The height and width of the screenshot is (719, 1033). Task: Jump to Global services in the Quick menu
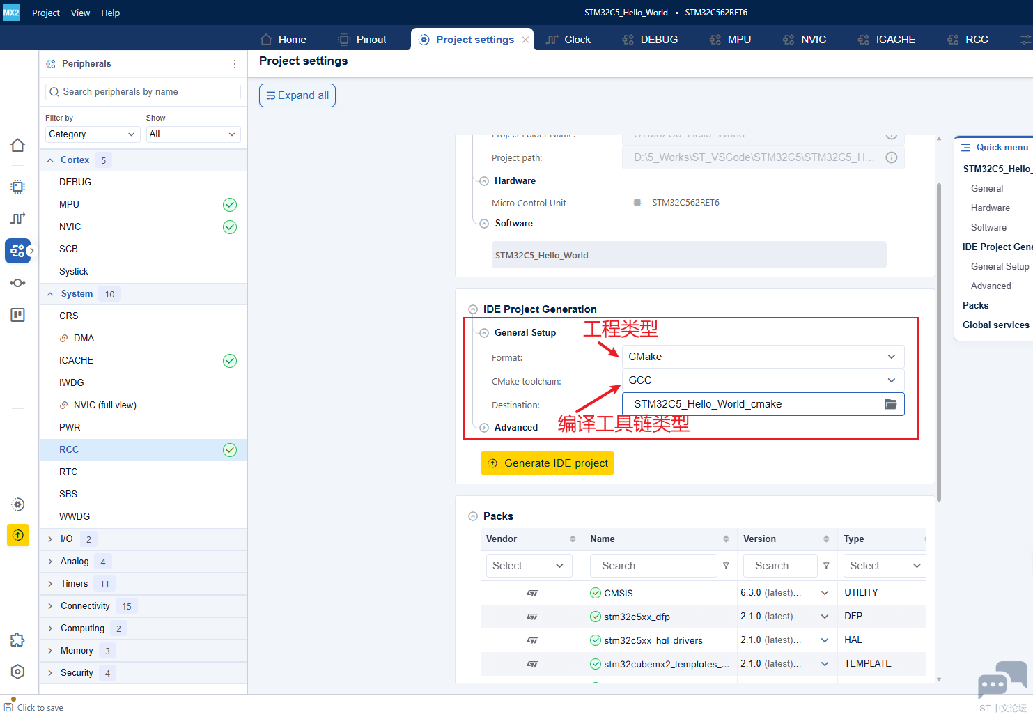[996, 325]
